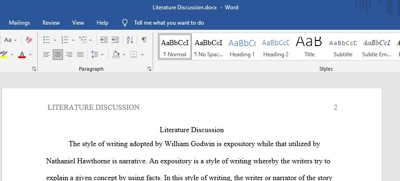The image size is (400, 181).
Task: Clear all formatting with the eraser icon
Action: (x=29, y=40)
